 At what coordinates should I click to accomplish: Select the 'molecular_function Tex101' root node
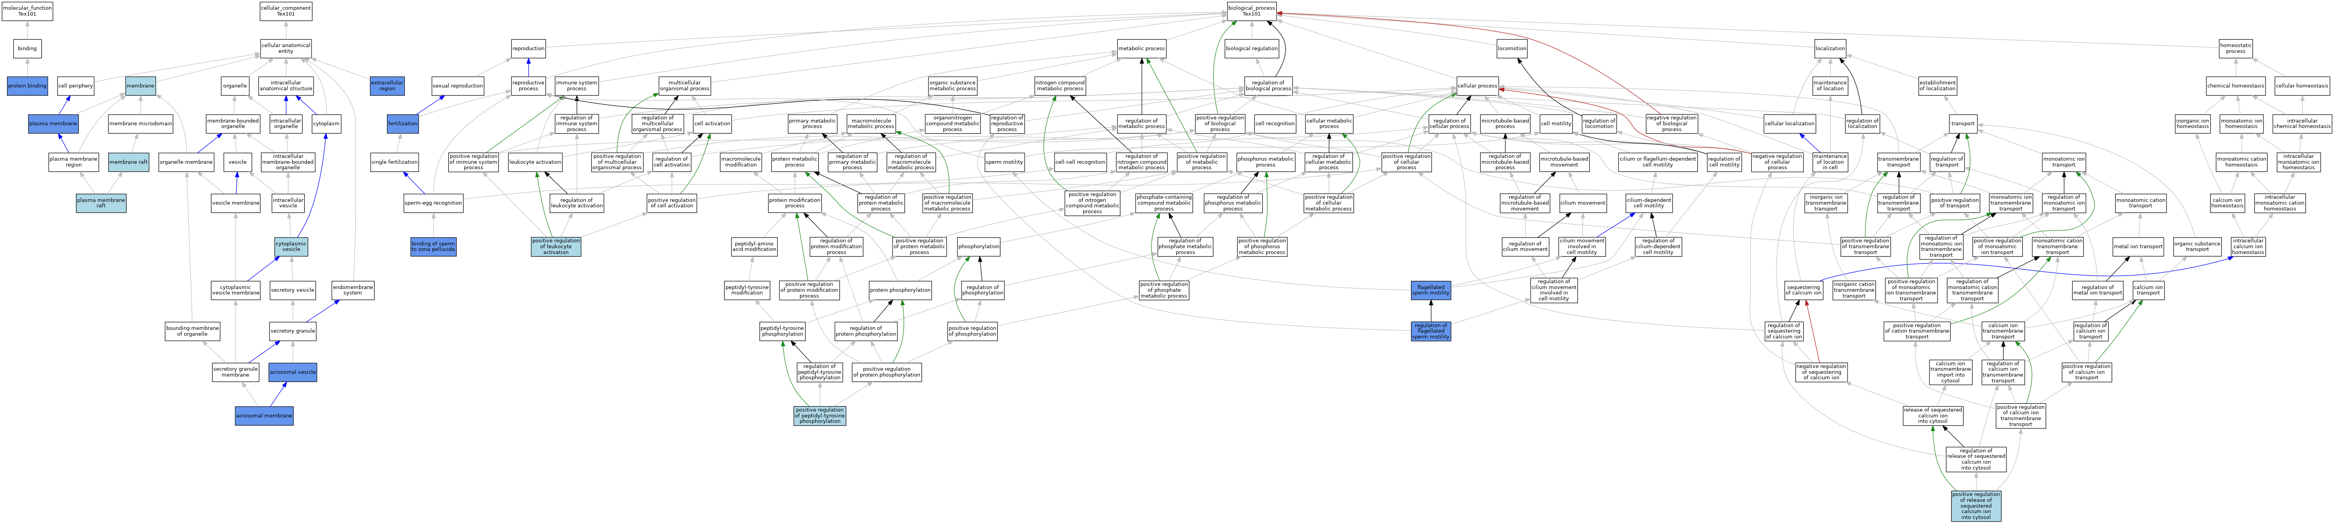pyautogui.click(x=27, y=11)
